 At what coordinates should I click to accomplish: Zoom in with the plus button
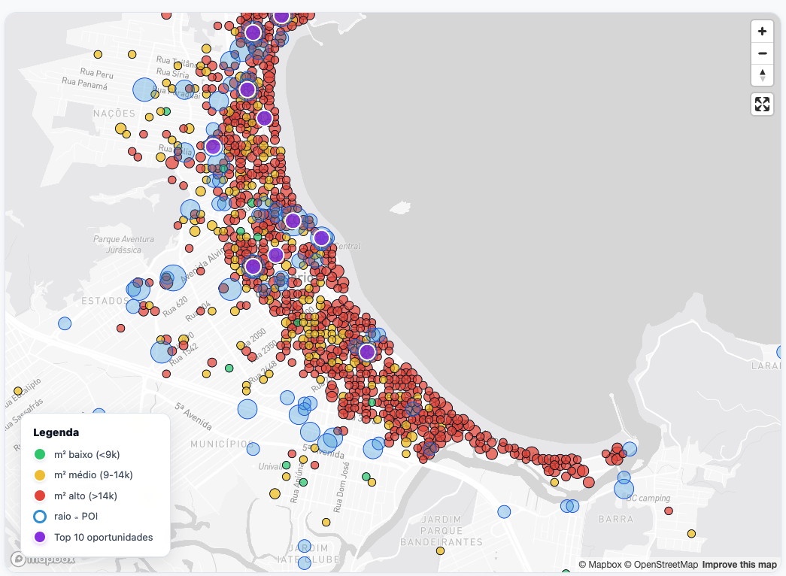coord(762,32)
